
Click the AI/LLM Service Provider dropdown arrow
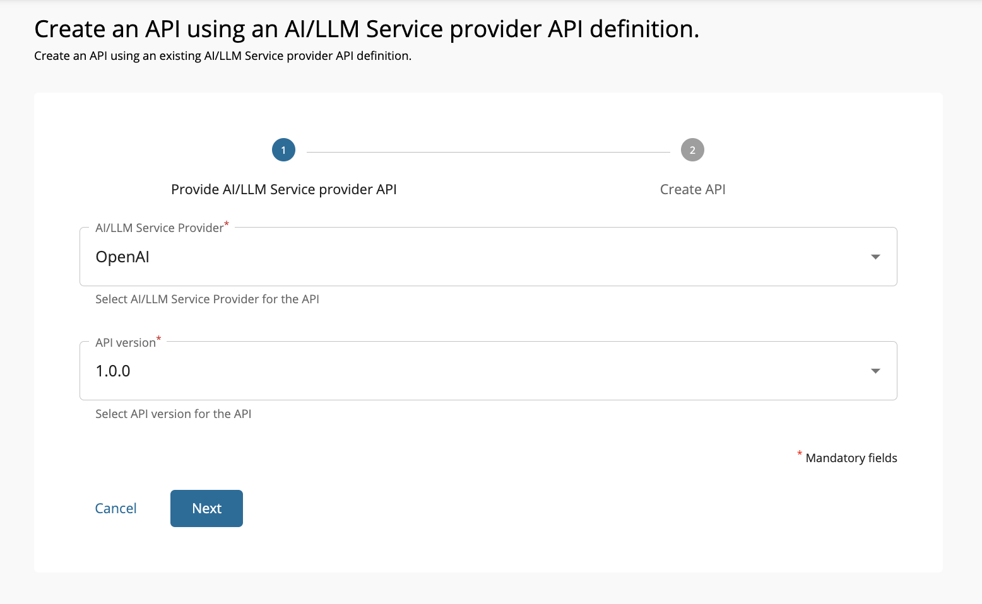pos(876,257)
